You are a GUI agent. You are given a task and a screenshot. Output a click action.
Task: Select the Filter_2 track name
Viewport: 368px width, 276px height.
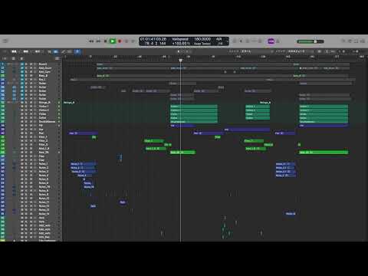pos(43,141)
